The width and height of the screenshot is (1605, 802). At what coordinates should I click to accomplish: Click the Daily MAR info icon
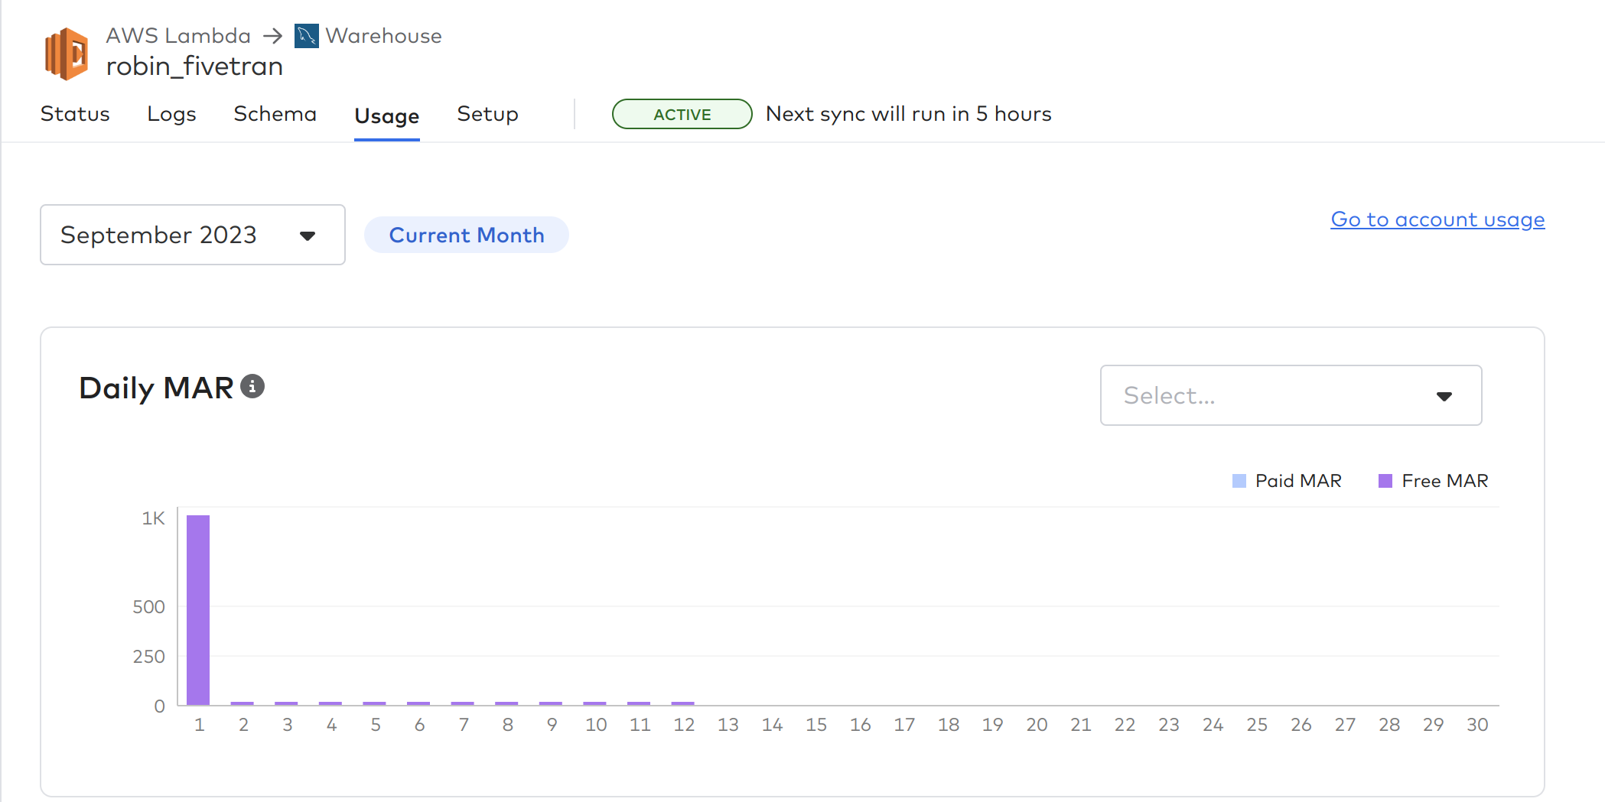252,387
